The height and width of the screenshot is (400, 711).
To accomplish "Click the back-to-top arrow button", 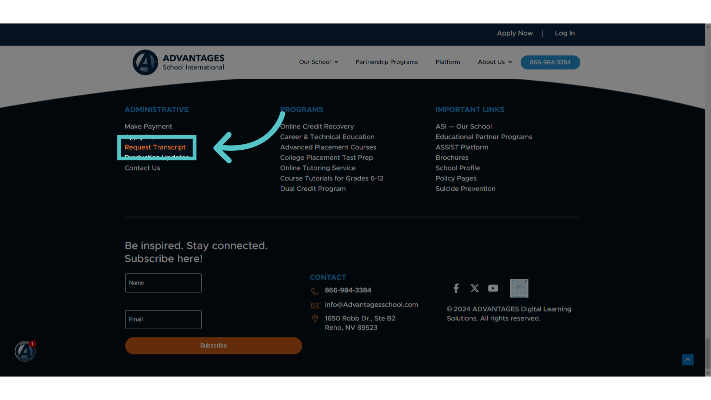I will coord(688,360).
